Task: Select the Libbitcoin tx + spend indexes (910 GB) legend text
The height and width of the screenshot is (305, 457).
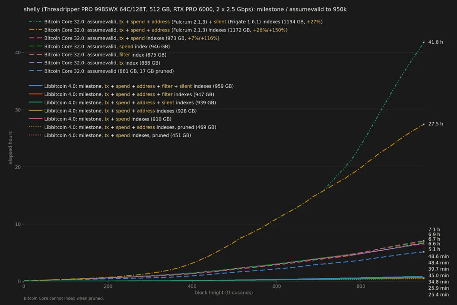Action: pos(108,119)
